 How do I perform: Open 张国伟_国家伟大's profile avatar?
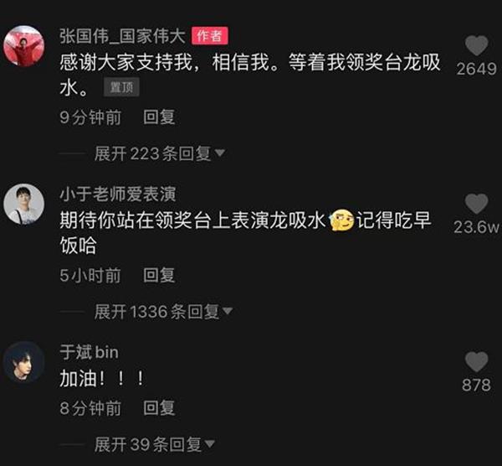(x=24, y=46)
